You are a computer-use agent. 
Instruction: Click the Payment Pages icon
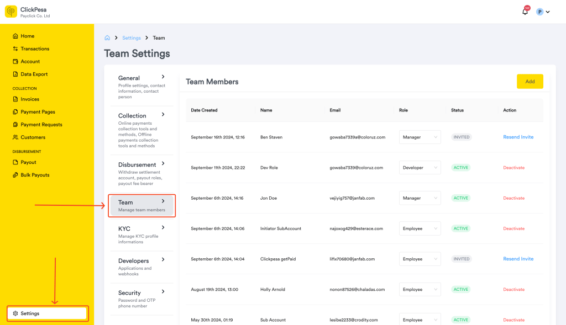coord(15,111)
